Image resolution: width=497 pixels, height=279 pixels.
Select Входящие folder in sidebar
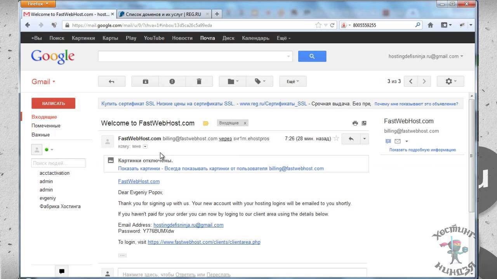point(44,117)
